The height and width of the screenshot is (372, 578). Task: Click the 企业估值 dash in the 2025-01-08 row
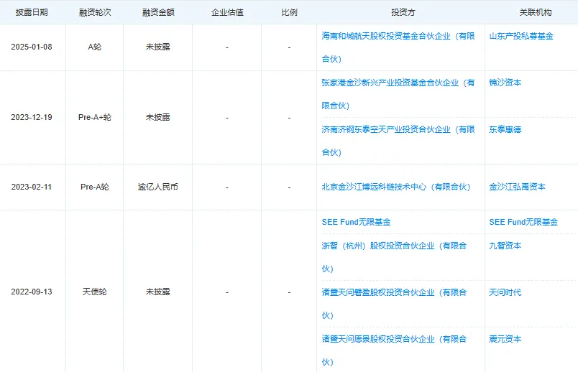tap(227, 47)
